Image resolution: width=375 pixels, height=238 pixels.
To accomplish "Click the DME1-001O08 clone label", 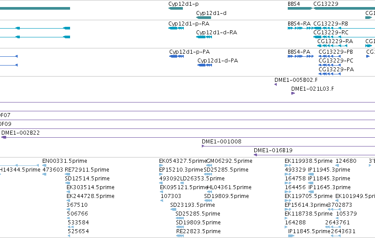I will tap(222, 142).
